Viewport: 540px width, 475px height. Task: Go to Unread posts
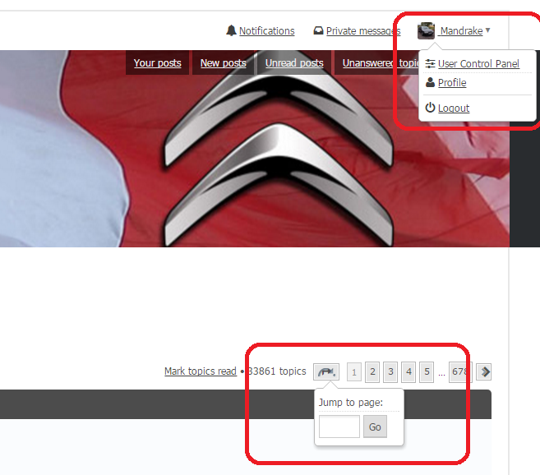(x=294, y=62)
